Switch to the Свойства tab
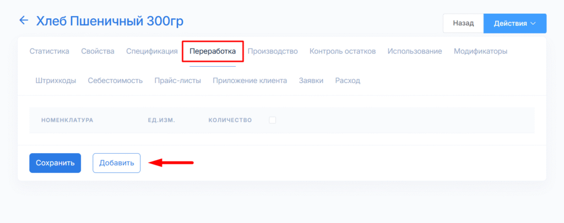This screenshot has height=223, width=564. pos(97,51)
